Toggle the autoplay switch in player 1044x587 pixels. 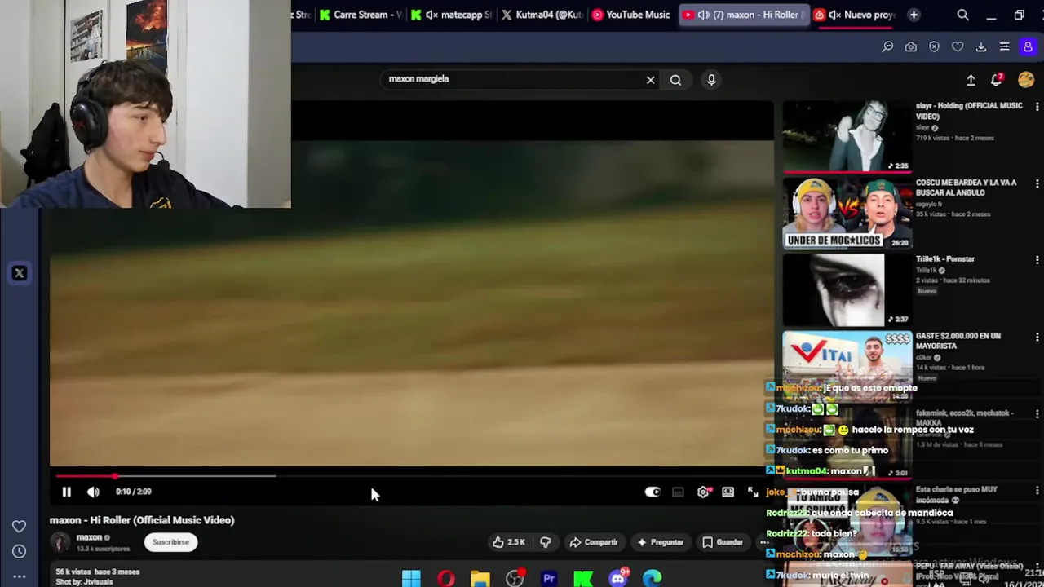click(652, 492)
